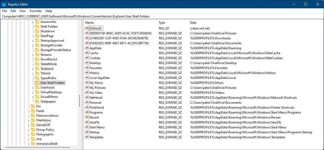Image resolution: width=324 pixels, height=150 pixels.
Task: Select the PrintHood value name
Action: coord(96,107)
